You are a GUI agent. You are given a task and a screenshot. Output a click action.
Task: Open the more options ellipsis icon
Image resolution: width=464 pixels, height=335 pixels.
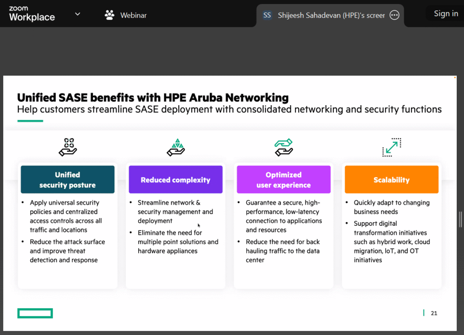coord(395,15)
